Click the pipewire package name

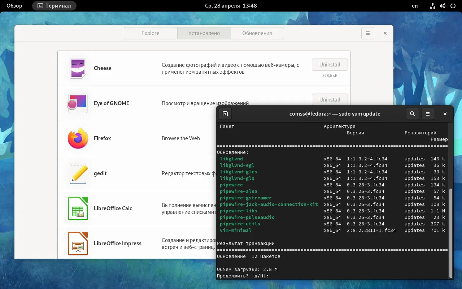click(x=231, y=185)
